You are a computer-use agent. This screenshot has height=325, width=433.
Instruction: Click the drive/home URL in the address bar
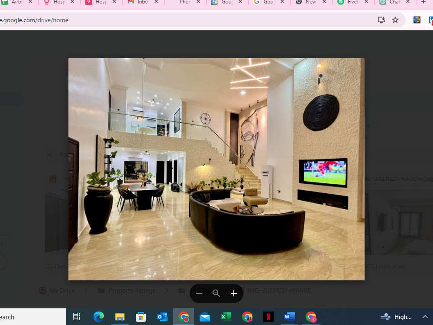[34, 20]
